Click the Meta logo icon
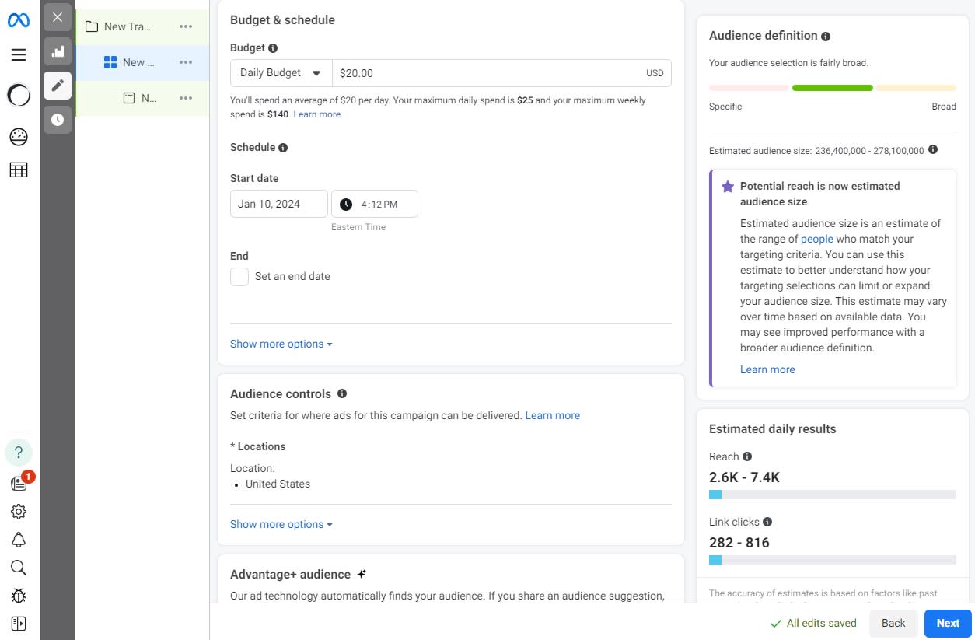Viewport: 975px width, 640px height. point(19,20)
